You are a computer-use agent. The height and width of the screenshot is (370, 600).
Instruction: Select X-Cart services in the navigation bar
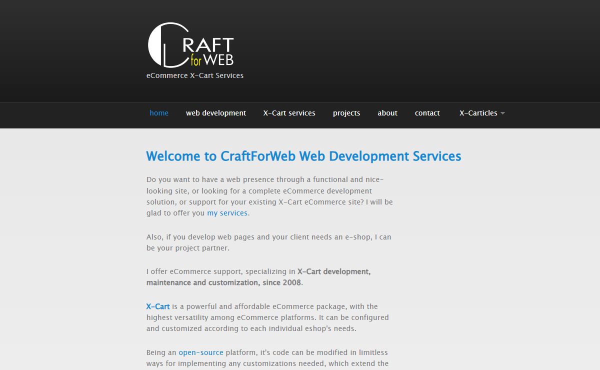click(289, 113)
